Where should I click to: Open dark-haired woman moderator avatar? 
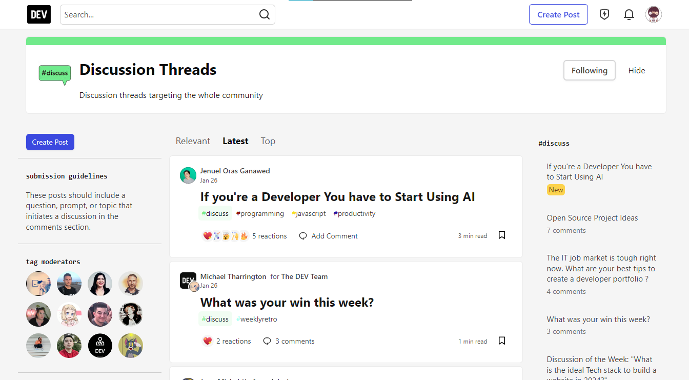tap(100, 284)
